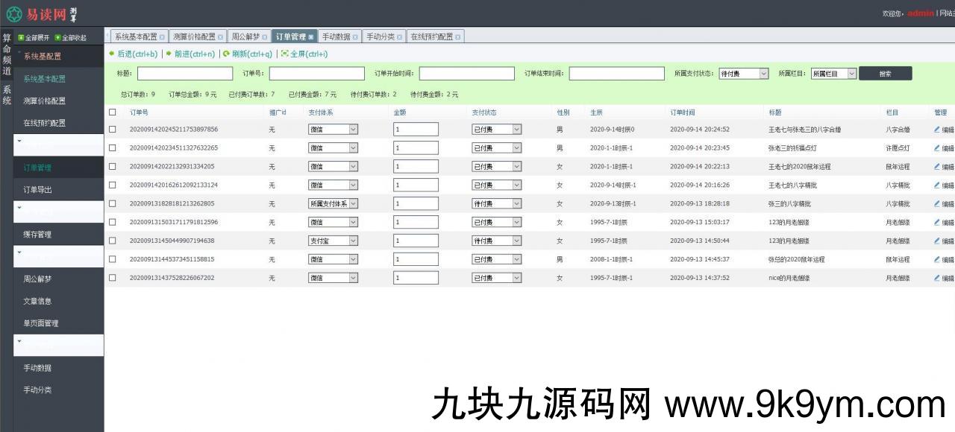Viewport: 955px width, 432px height.
Task: Click the 后退 back arrow icon
Action: [x=112, y=54]
